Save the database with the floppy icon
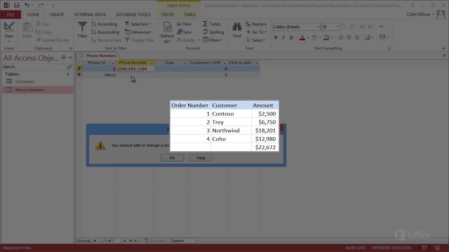This screenshot has height=252, width=449. 16,5
